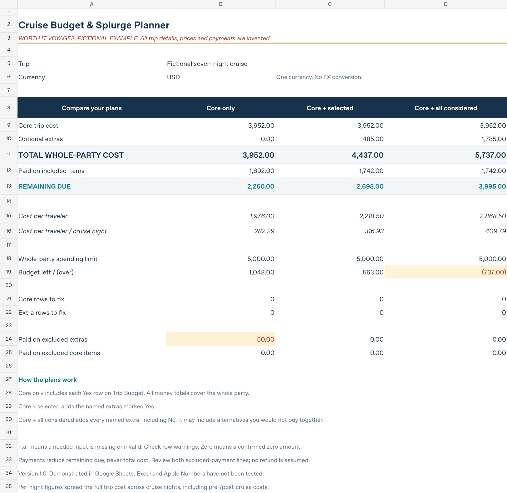Screen dimensions: 507x493
Task: Select the 'Core + selected' heading cell
Action: point(330,108)
